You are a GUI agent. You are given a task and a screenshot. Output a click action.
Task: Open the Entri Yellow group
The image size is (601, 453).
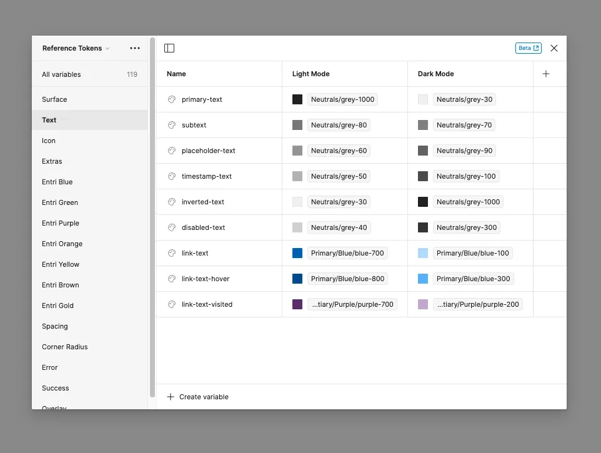(x=90, y=264)
